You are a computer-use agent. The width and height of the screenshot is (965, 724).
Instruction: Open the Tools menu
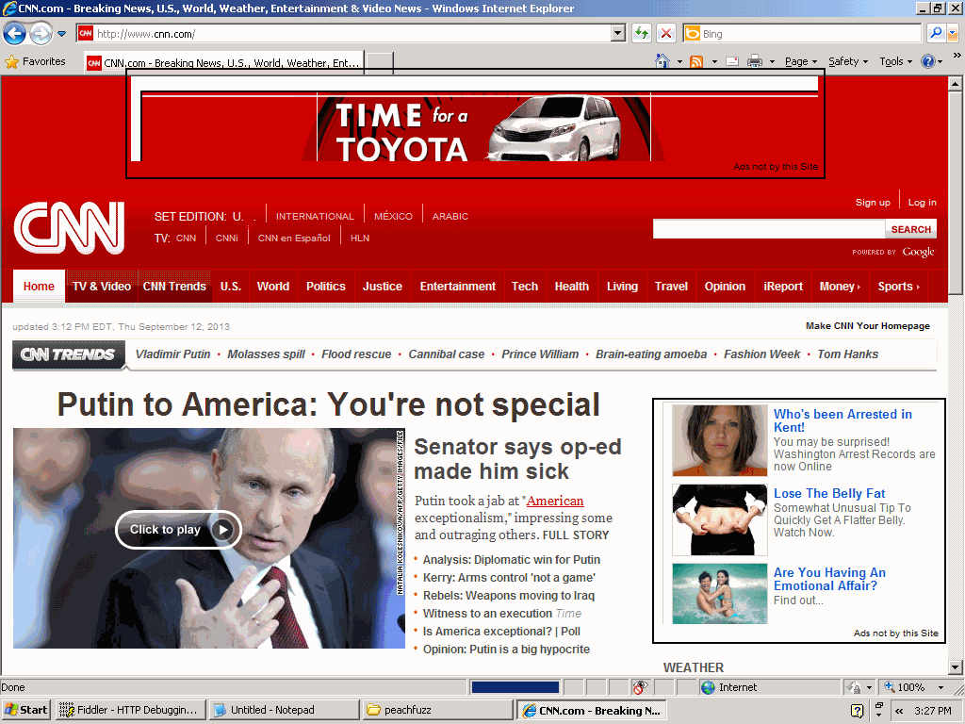(x=895, y=61)
